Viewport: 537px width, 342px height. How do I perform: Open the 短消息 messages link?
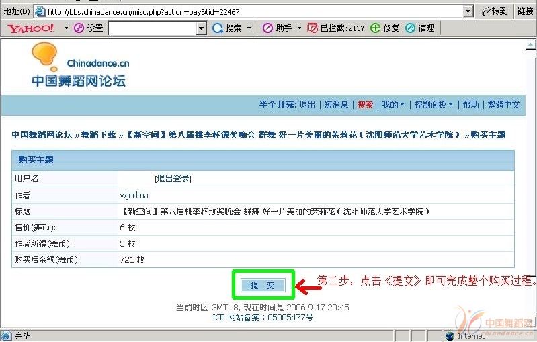[336, 104]
